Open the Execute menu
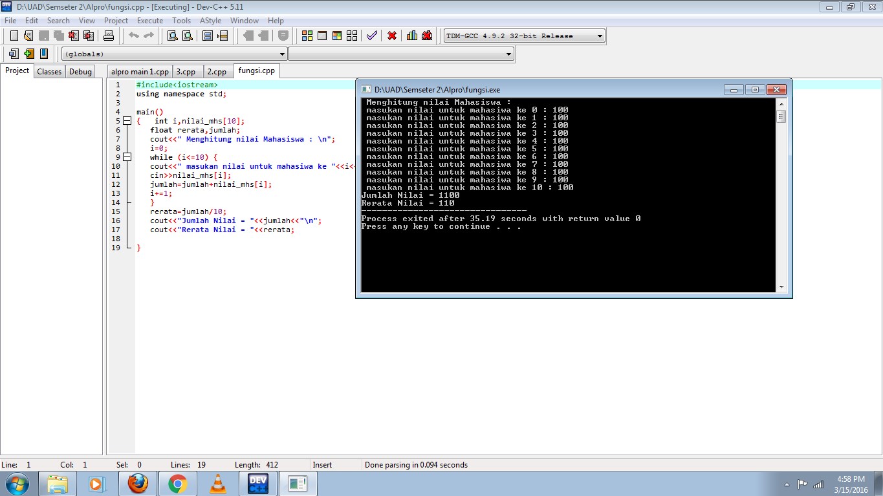The width and height of the screenshot is (883, 496). point(150,21)
